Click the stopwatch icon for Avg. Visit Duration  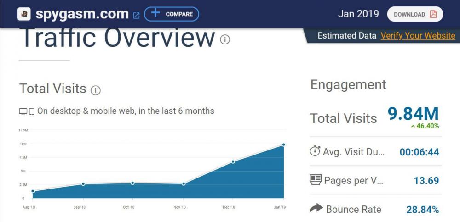coord(315,151)
